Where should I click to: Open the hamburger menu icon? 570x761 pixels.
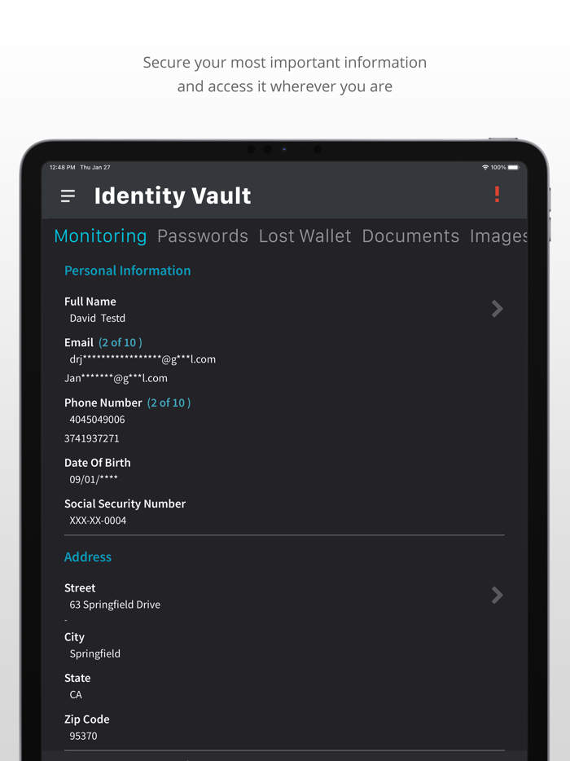68,196
